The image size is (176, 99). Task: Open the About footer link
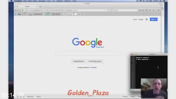pyautogui.click(x=38, y=97)
